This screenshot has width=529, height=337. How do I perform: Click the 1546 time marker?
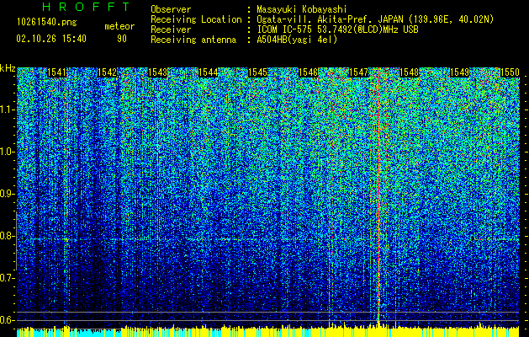pyautogui.click(x=309, y=72)
